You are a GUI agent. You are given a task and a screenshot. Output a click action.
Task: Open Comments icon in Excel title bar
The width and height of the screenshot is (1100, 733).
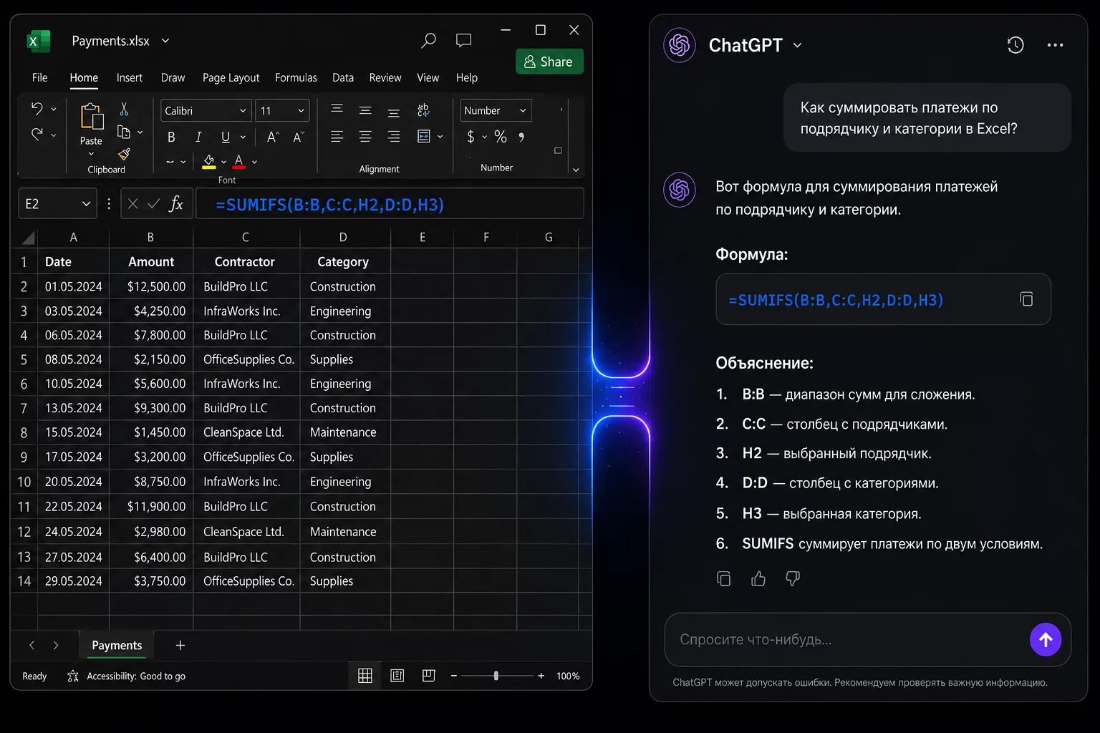click(464, 41)
